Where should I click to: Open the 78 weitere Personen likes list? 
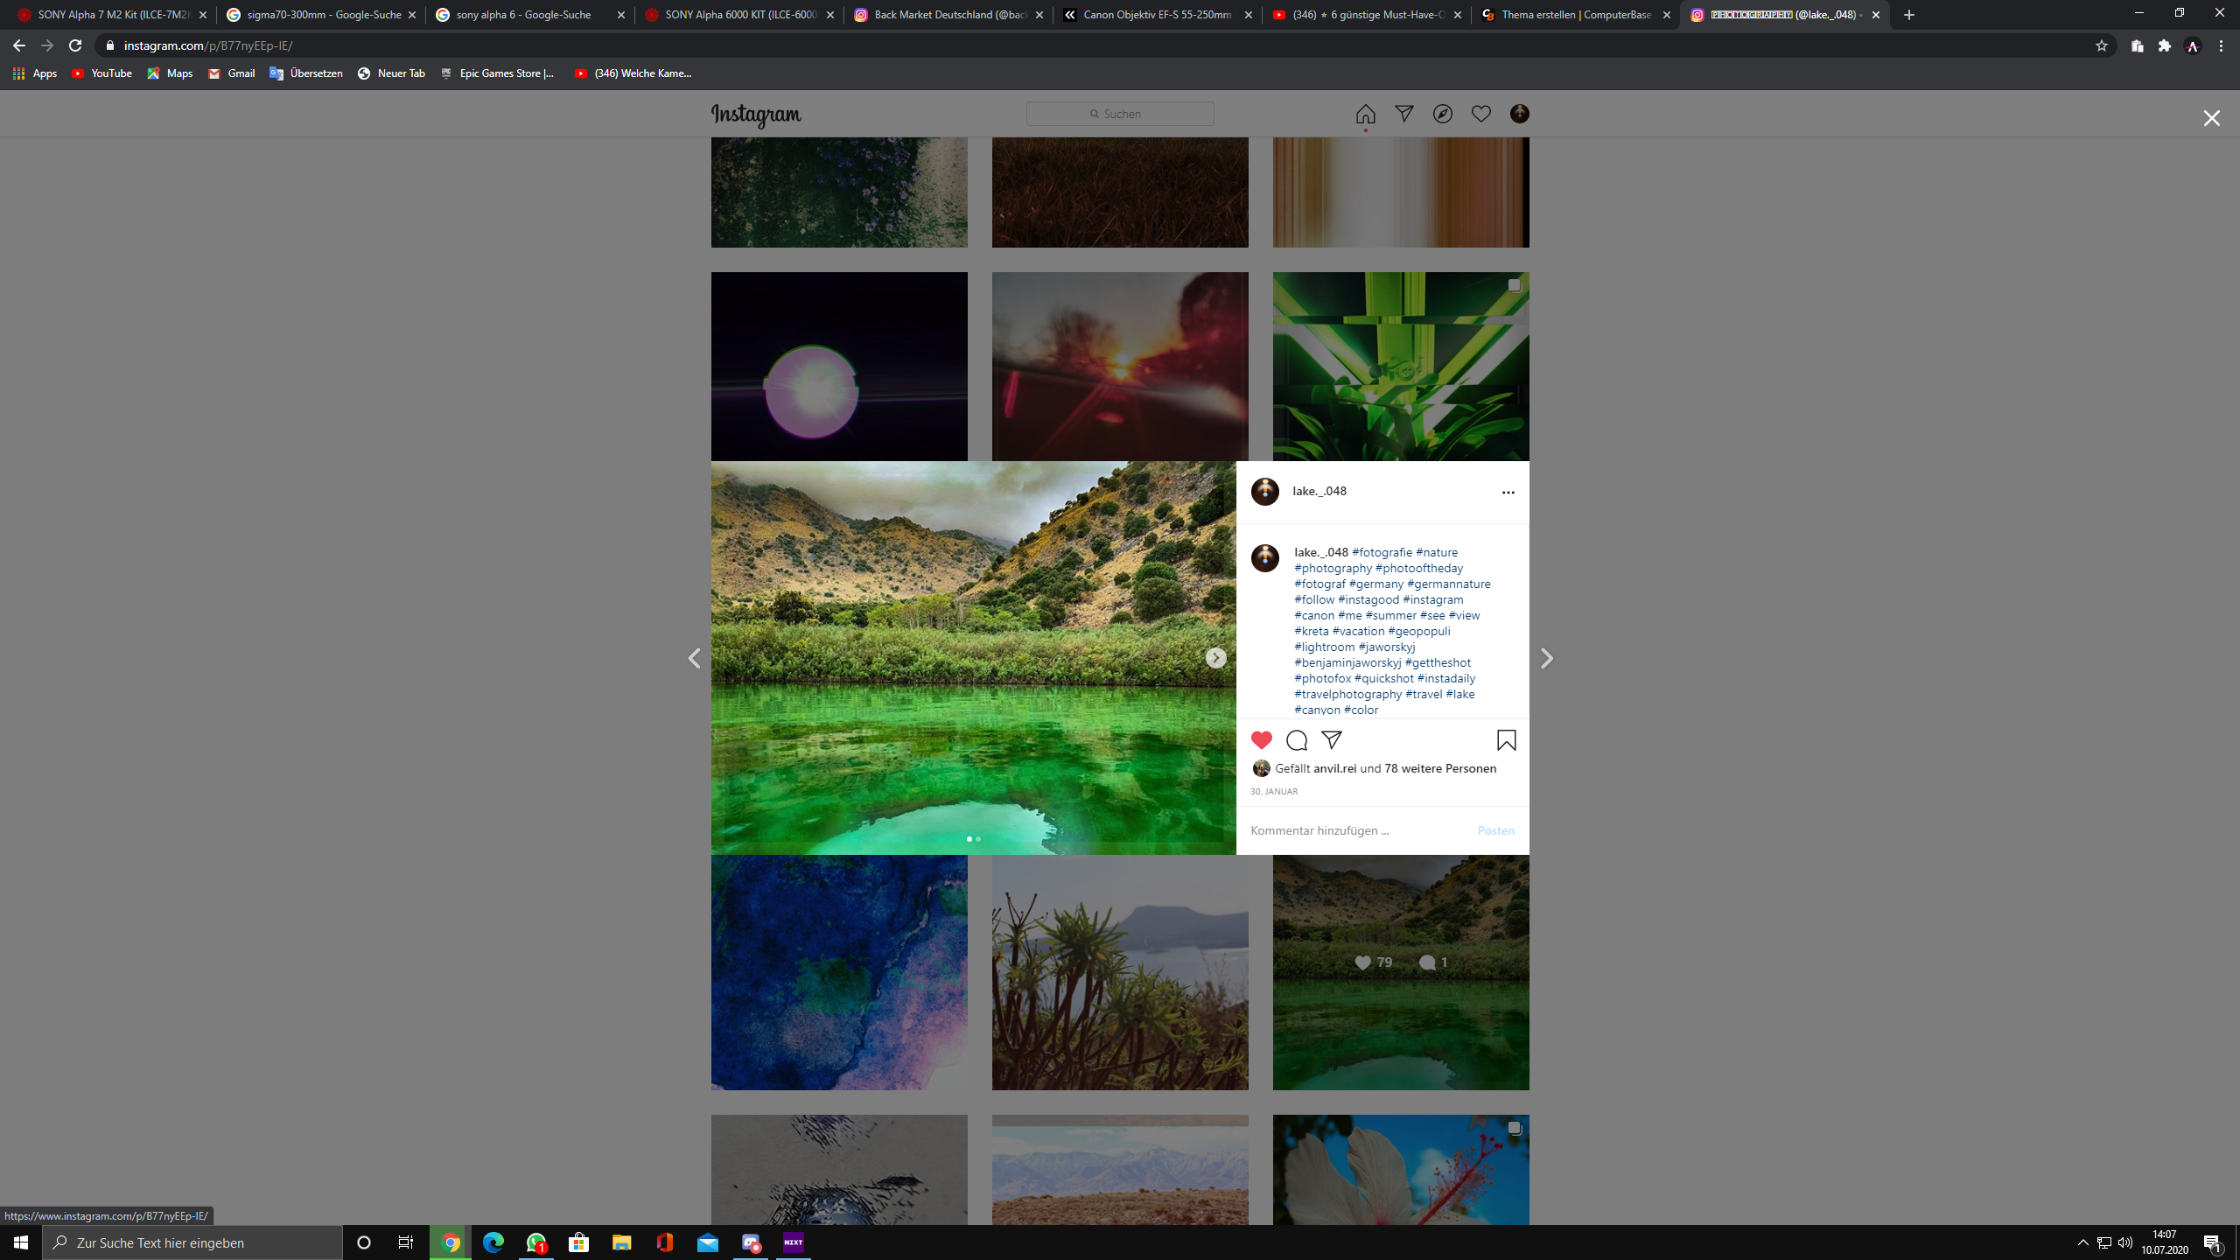[1440, 768]
